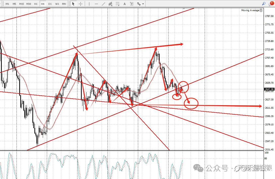
Task: Select the equidistant channel tool
Action: [x=111, y=4]
